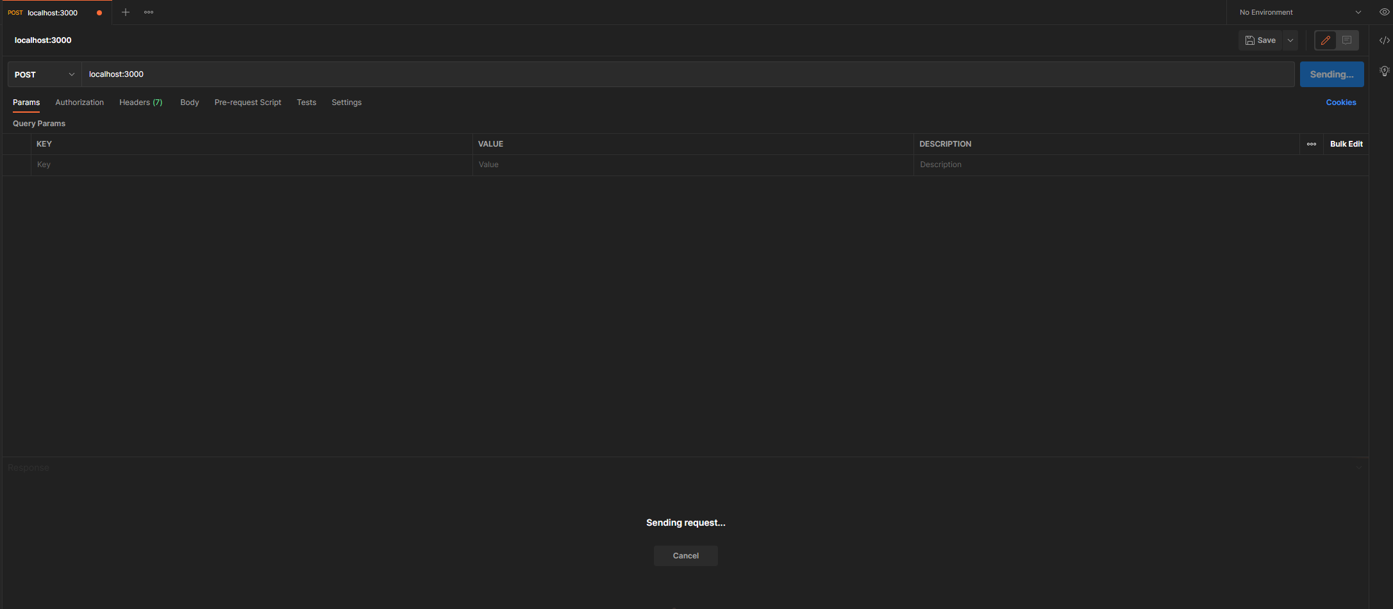Click the Query Params label
The width and height of the screenshot is (1393, 609).
click(39, 124)
